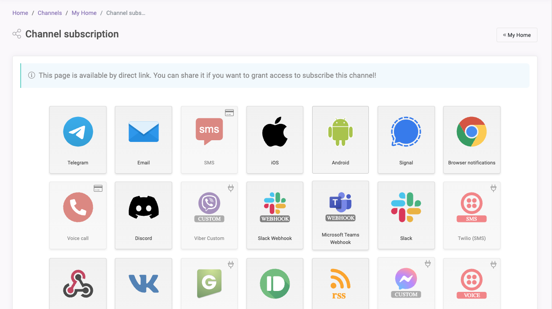
Task: Open the orange RSS feed card
Action: [x=340, y=284]
